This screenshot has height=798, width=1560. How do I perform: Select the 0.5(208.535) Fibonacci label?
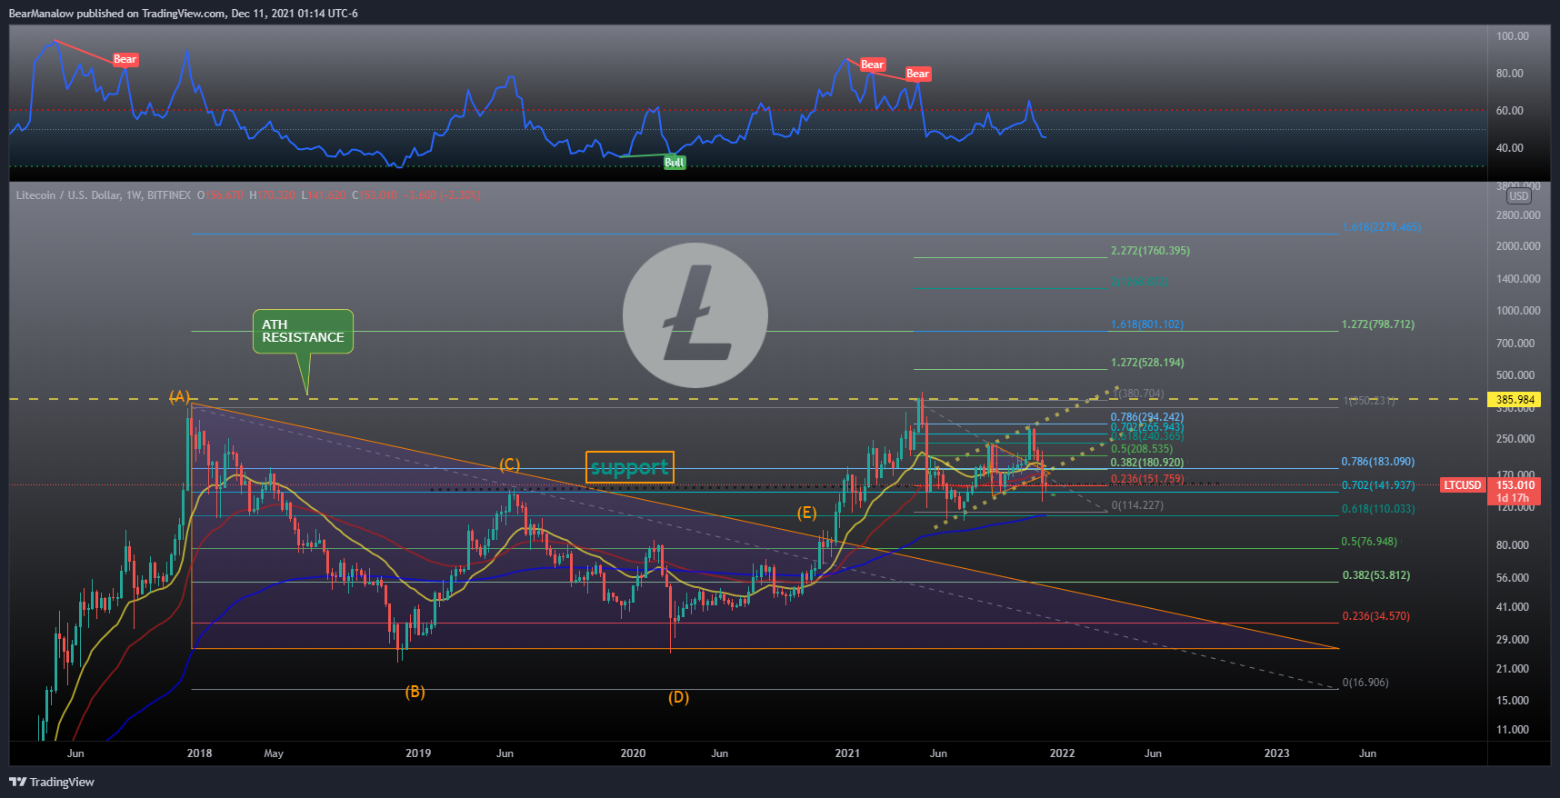(x=1142, y=449)
